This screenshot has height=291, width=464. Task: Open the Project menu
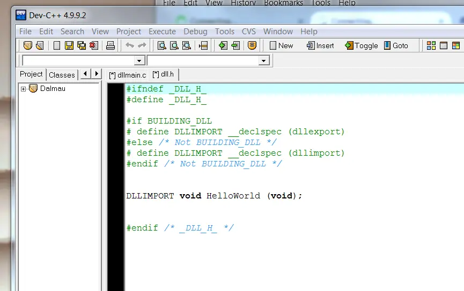[129, 31]
